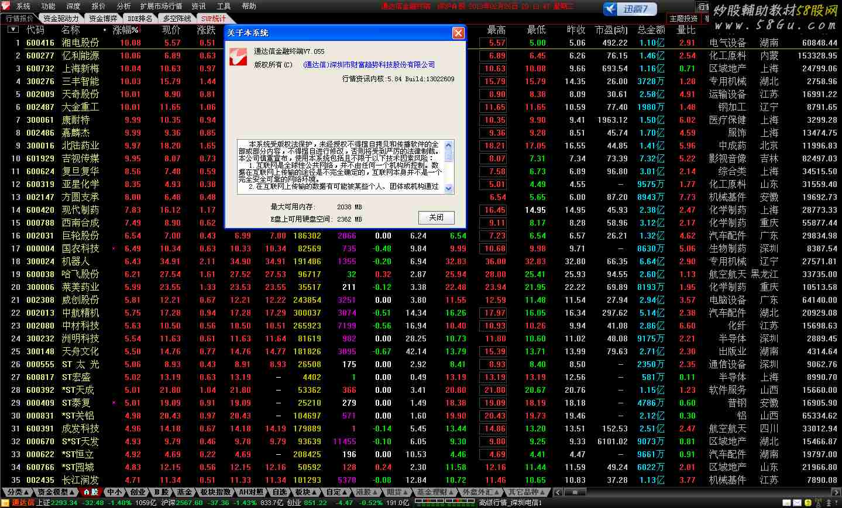Screen dimensions: 842x508
Task: Select the 基金 bottom tab
Action: pyautogui.click(x=184, y=492)
